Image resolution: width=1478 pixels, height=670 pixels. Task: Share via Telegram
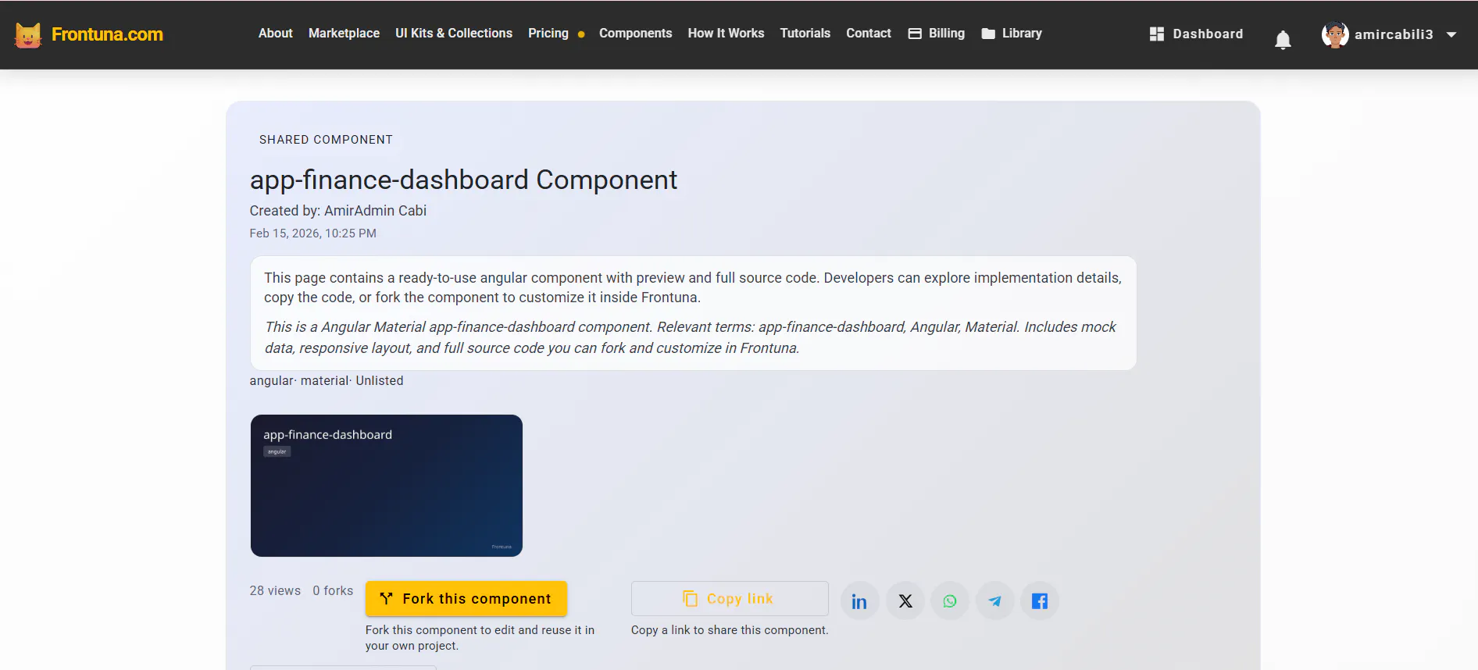click(994, 601)
